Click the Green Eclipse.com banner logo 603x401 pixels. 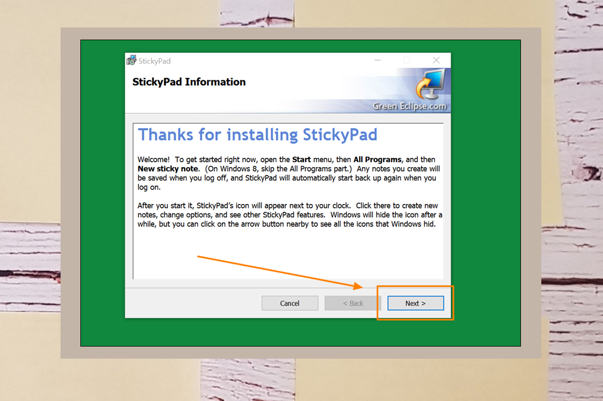click(x=409, y=106)
